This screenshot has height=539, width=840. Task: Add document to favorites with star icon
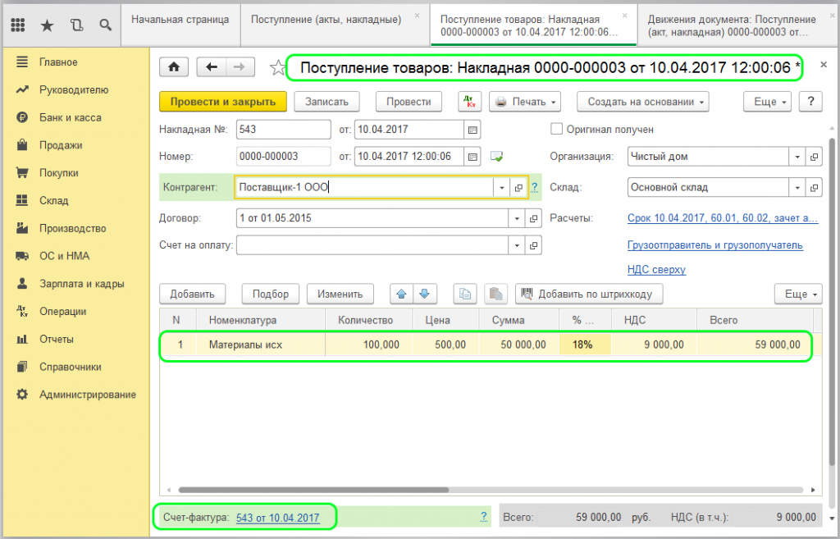point(277,67)
